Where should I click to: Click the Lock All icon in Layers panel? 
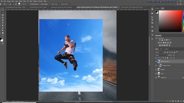pyautogui.click(x=167, y=58)
